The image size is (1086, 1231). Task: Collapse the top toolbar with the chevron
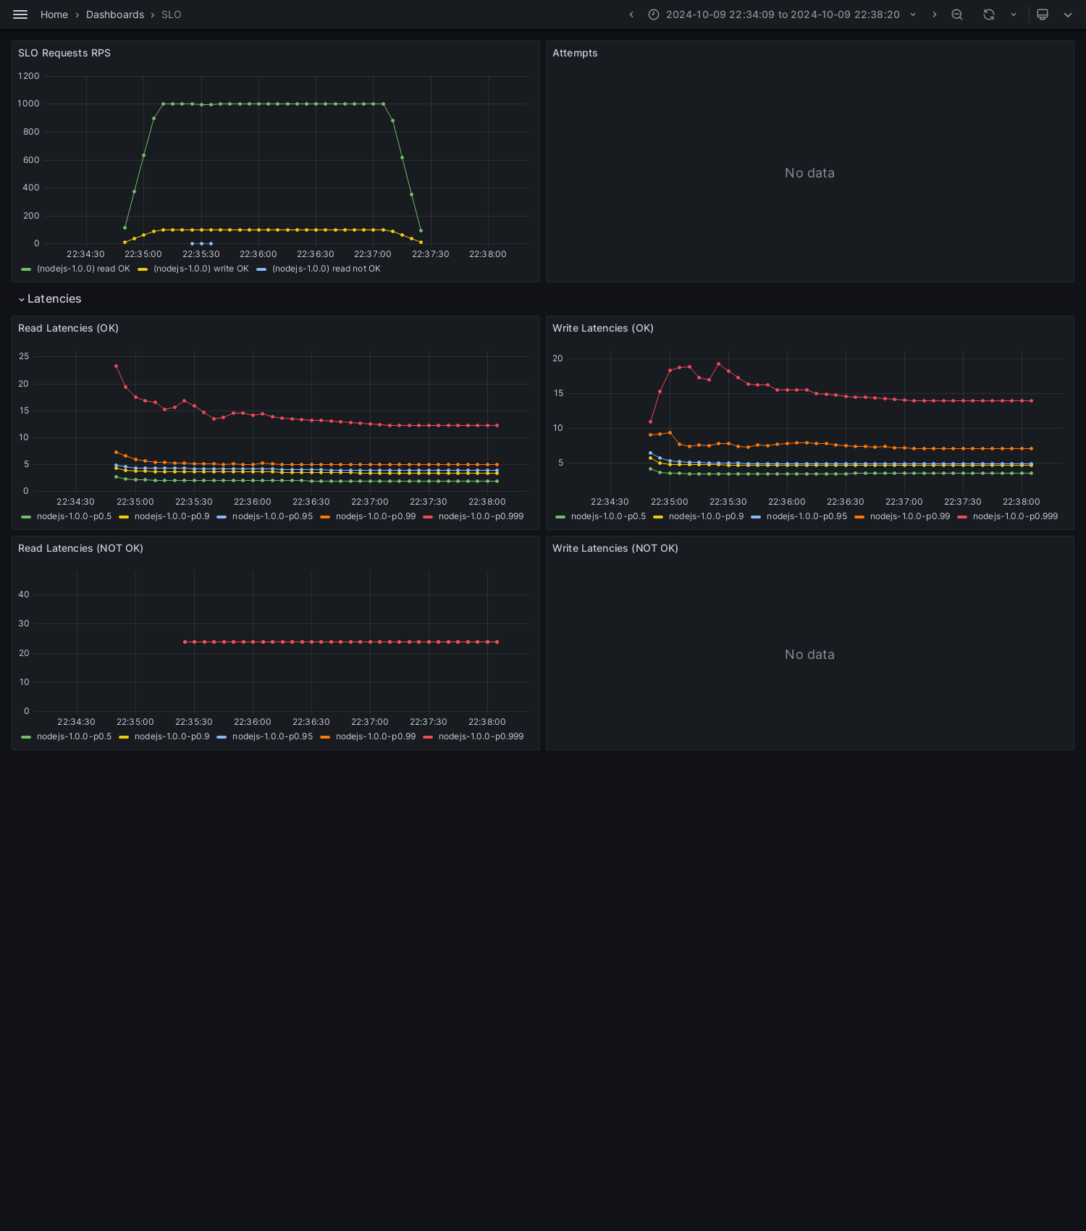1068,14
